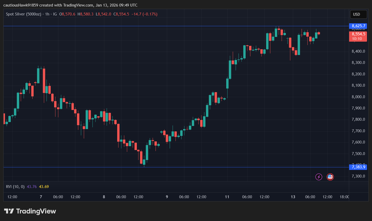
Task: Open the US flag economic calendar event
Action: pyautogui.click(x=330, y=177)
